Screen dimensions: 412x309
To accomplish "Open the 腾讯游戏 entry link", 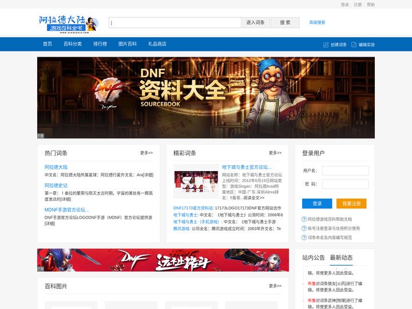I will point(181,228).
